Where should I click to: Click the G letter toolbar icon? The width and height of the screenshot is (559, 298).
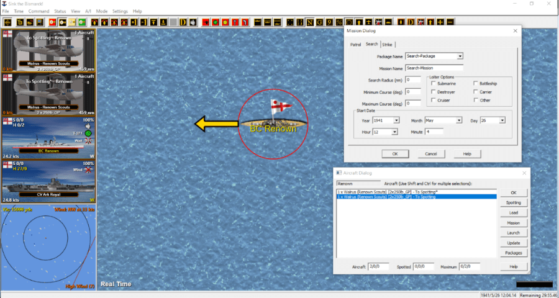(x=319, y=22)
